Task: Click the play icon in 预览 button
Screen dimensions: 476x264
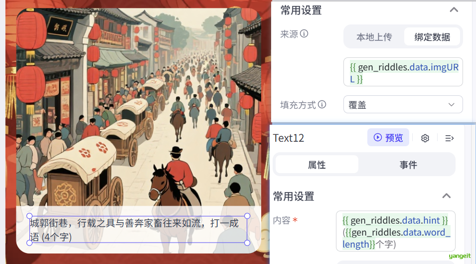Action: pyautogui.click(x=377, y=137)
